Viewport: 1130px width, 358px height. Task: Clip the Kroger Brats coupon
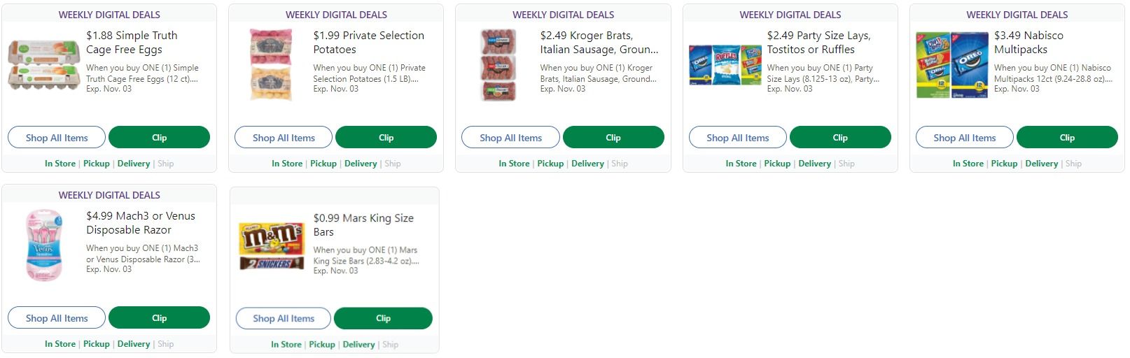[x=613, y=138]
